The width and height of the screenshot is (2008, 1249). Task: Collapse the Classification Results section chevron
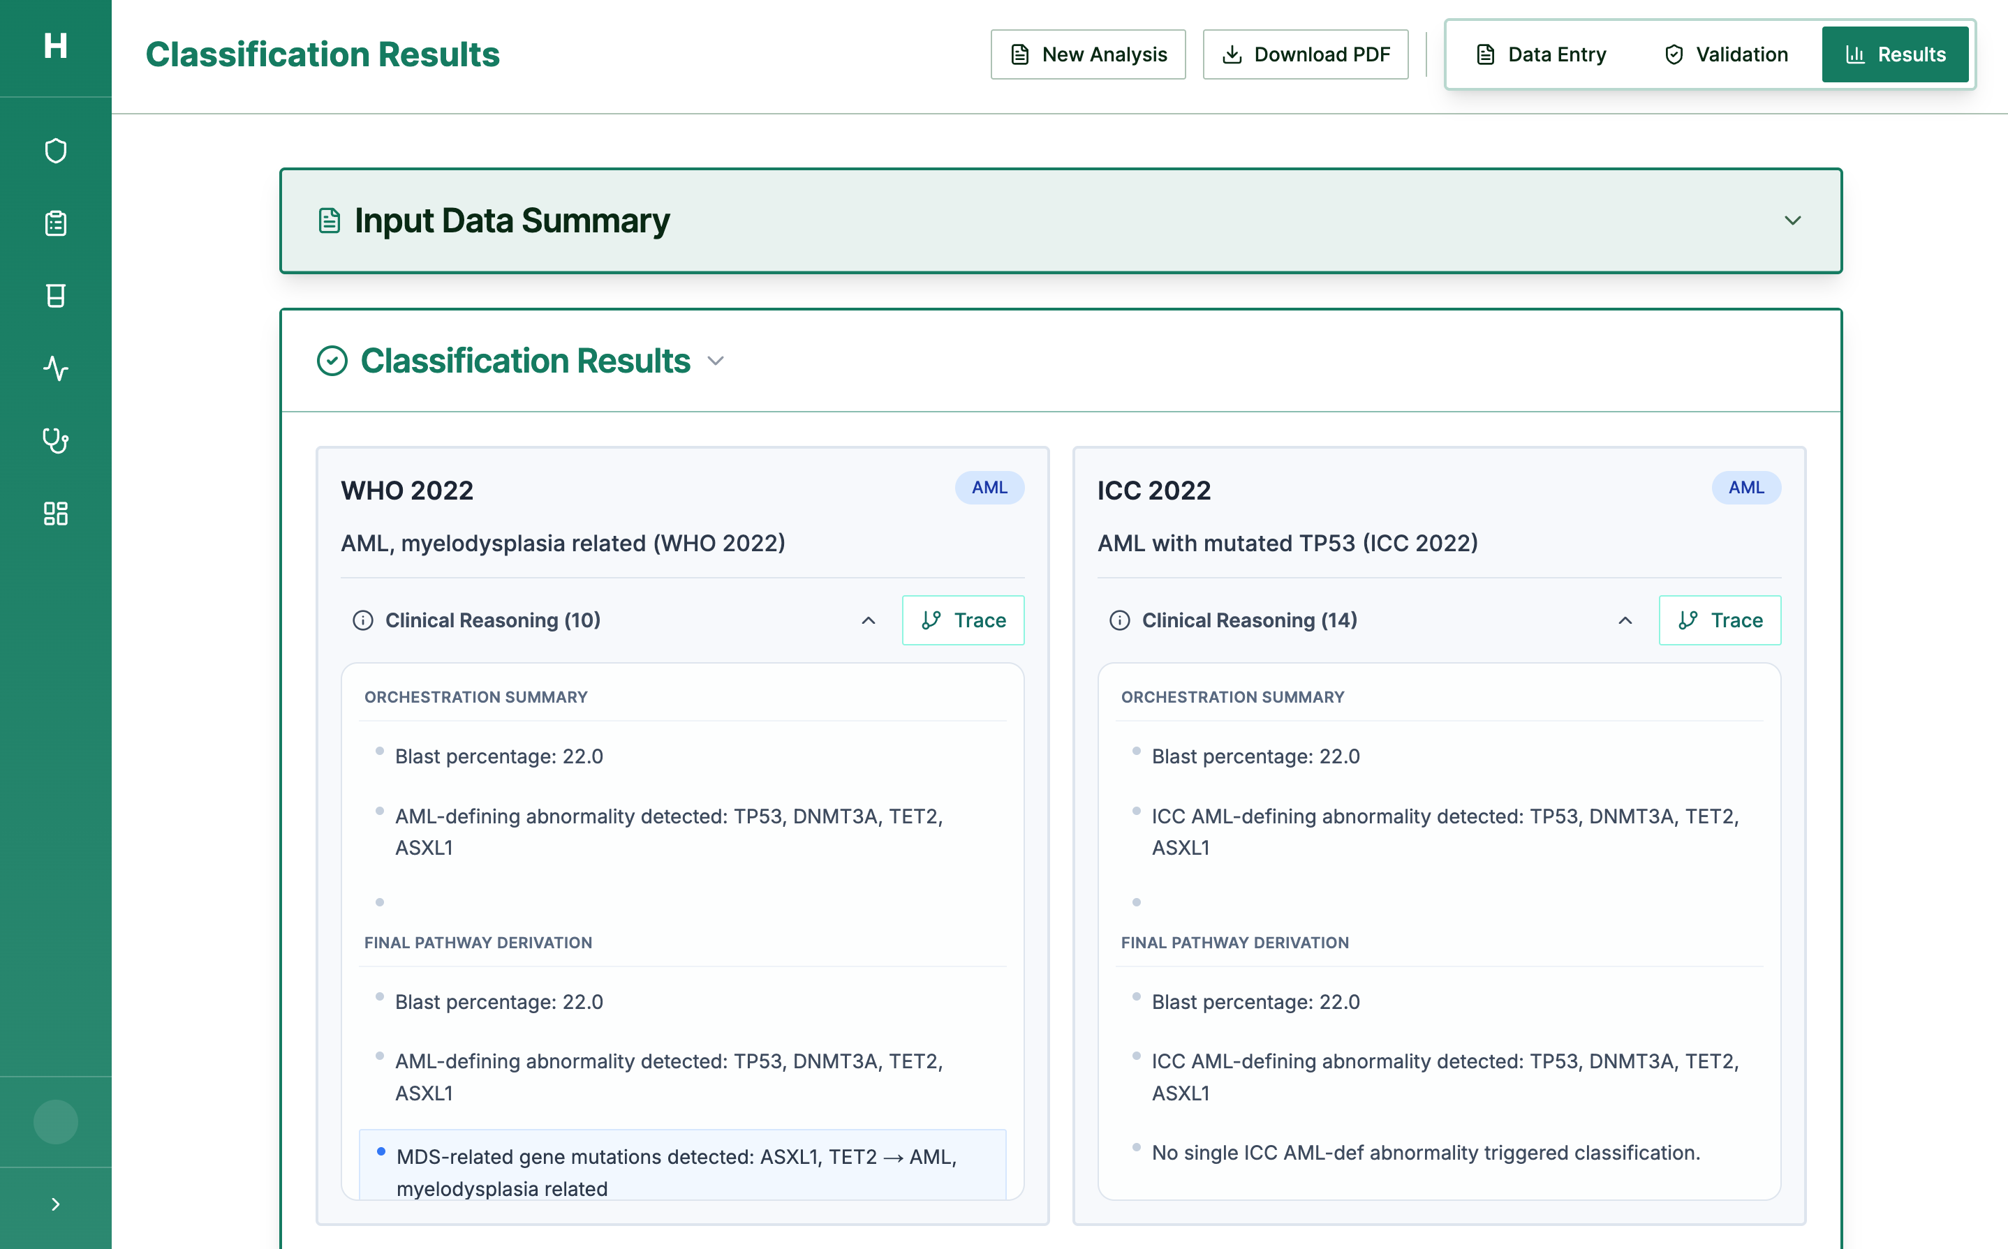pyautogui.click(x=716, y=361)
